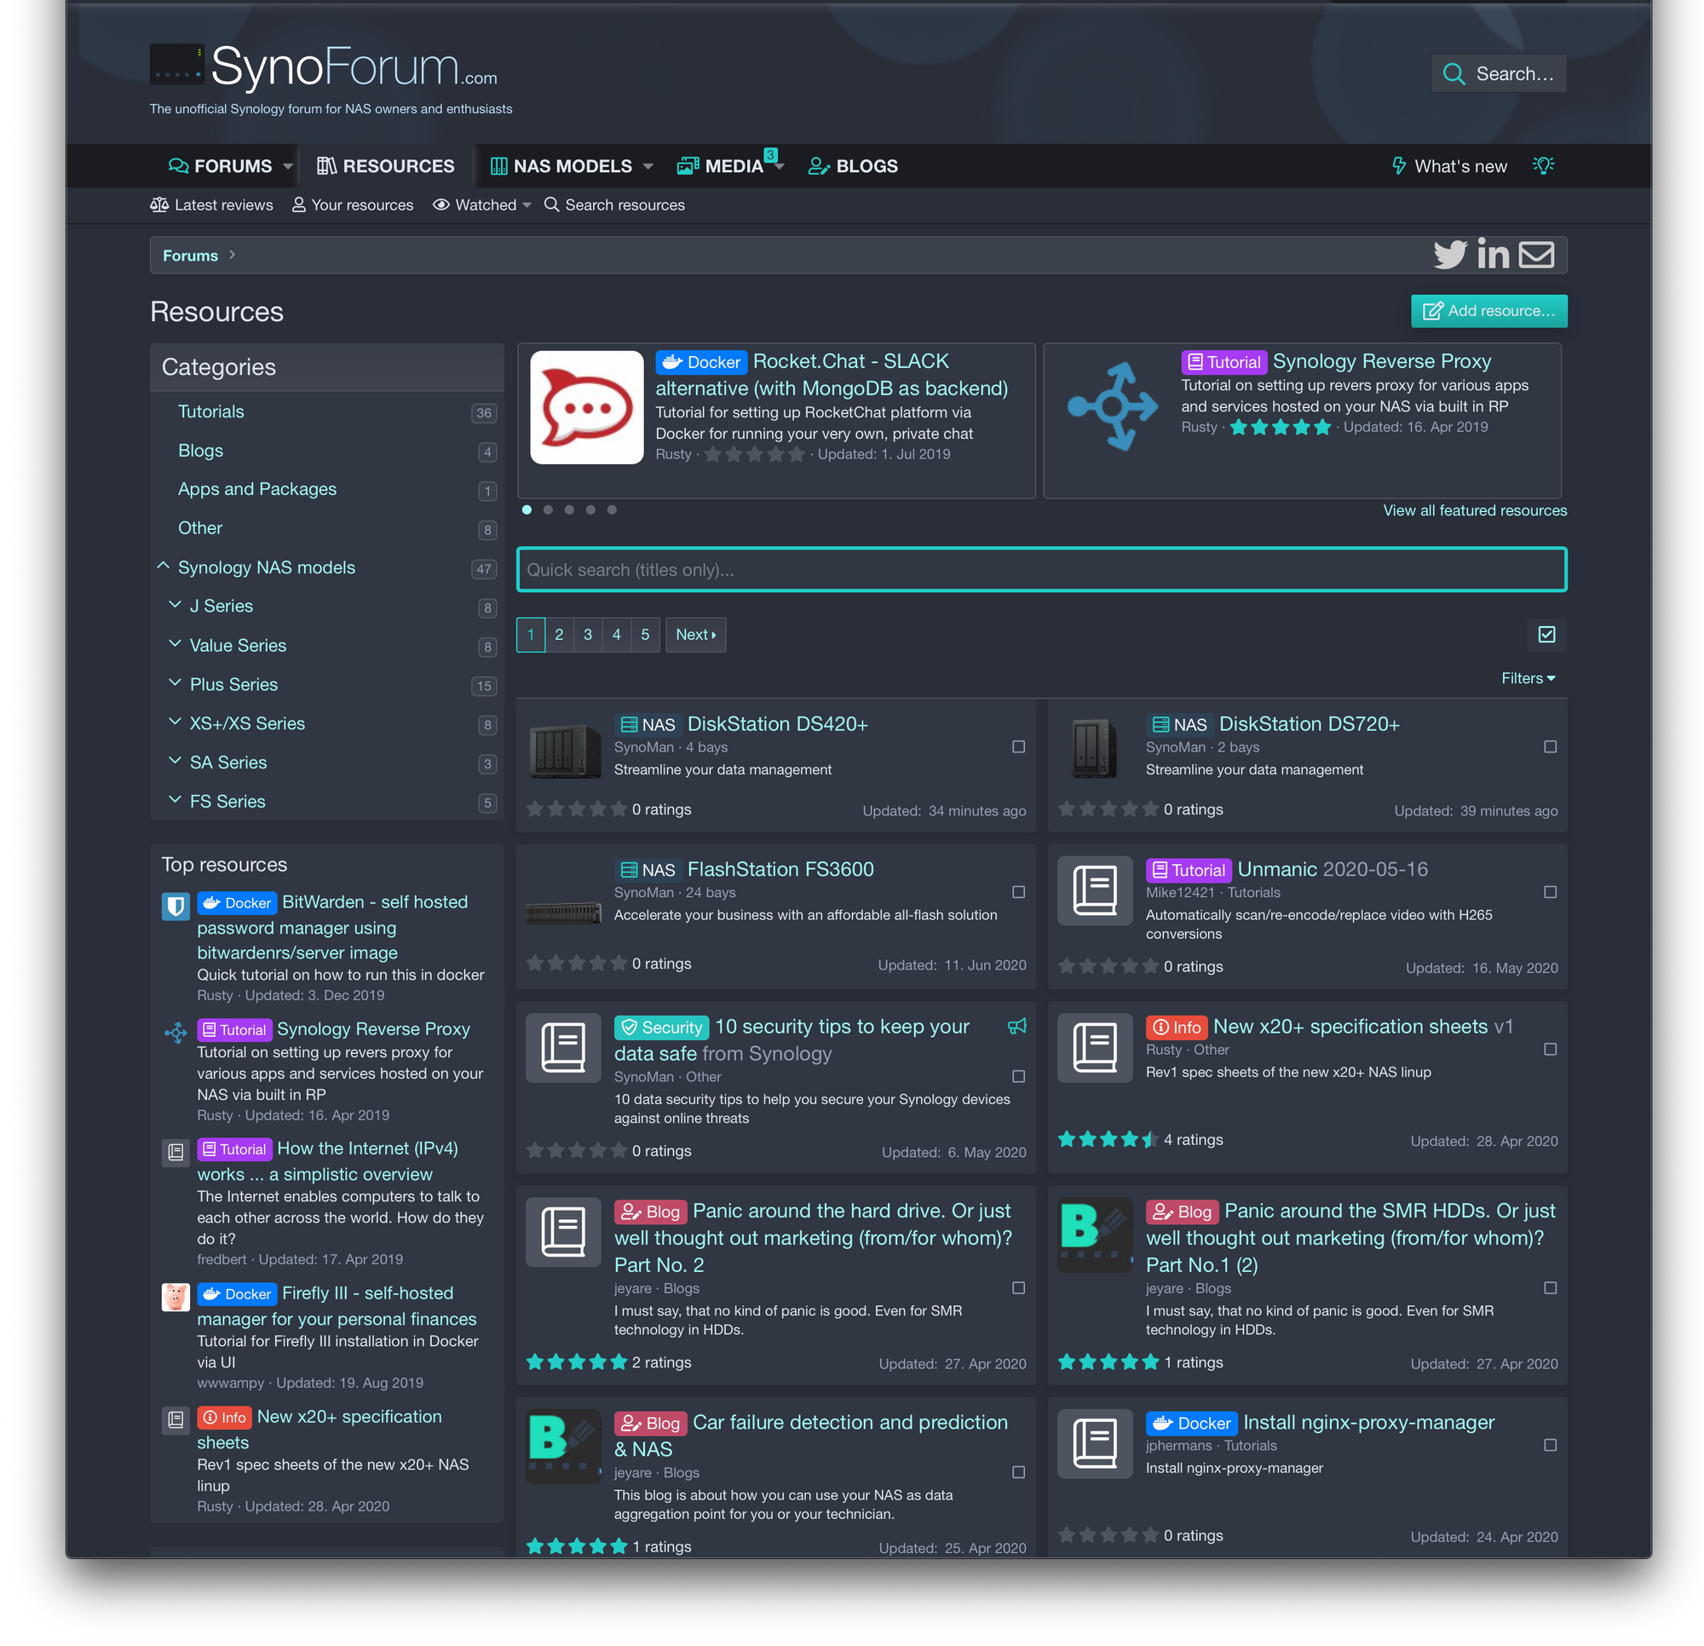Check the Install nginx-proxy-manager checkbox
The height and width of the screenshot is (1646, 1704).
[x=1550, y=1445]
